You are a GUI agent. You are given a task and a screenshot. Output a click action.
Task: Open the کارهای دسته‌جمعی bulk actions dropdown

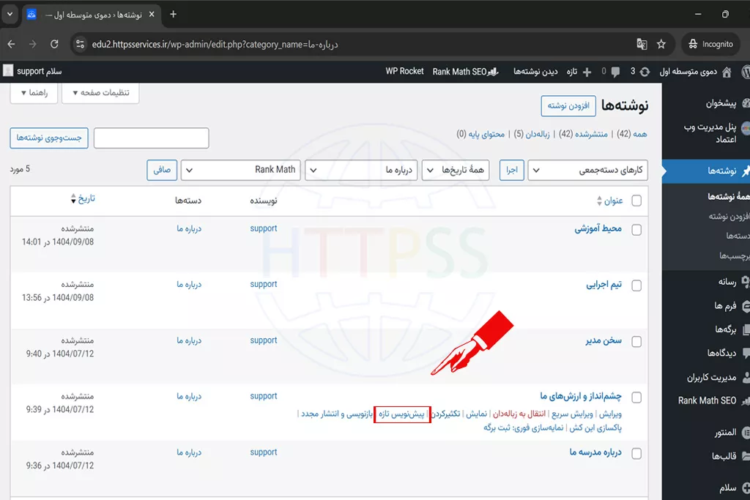pyautogui.click(x=588, y=170)
